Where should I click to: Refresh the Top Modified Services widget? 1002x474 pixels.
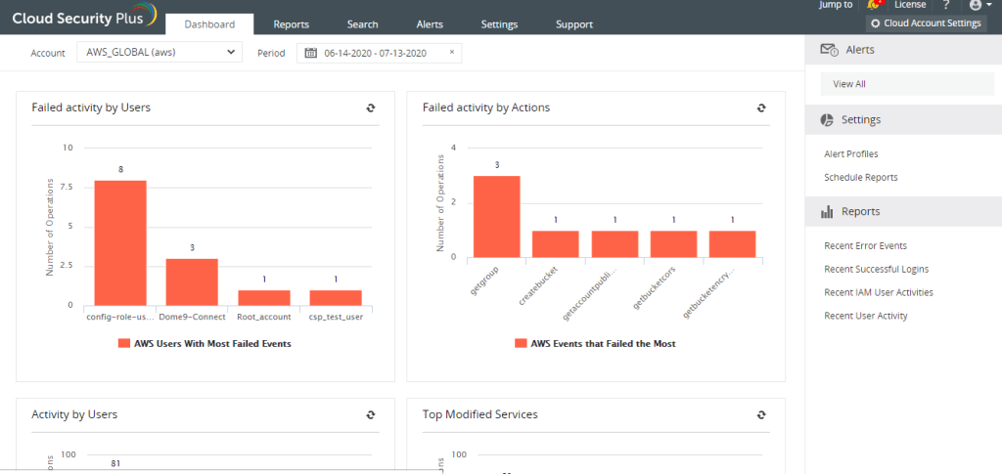point(761,415)
